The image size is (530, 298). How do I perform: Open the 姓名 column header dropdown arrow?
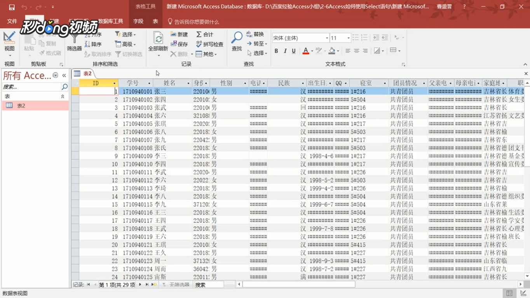[188, 83]
